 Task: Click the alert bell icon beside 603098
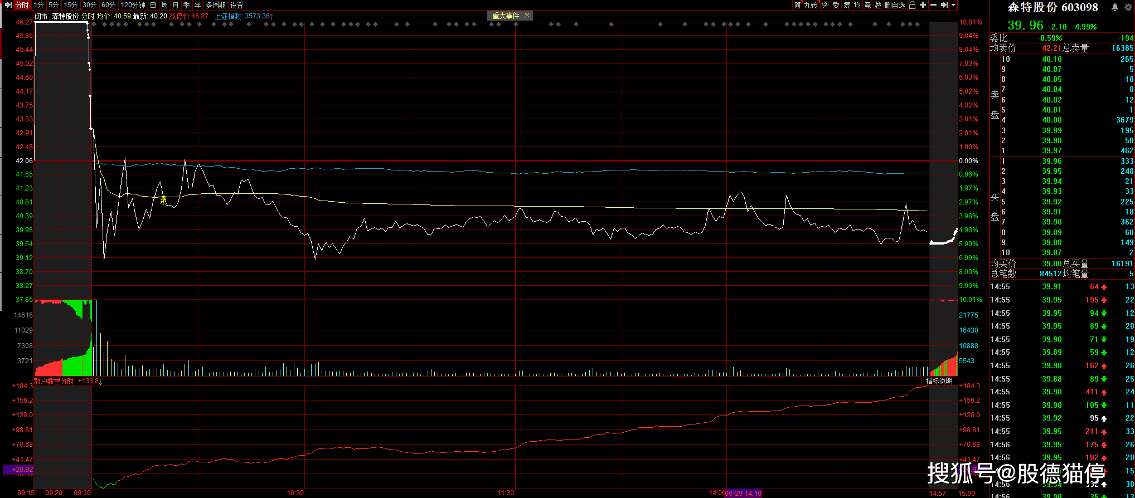1114,7
